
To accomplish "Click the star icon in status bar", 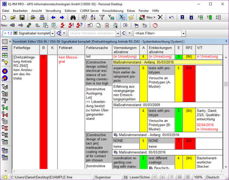I will [x=5, y=177].
